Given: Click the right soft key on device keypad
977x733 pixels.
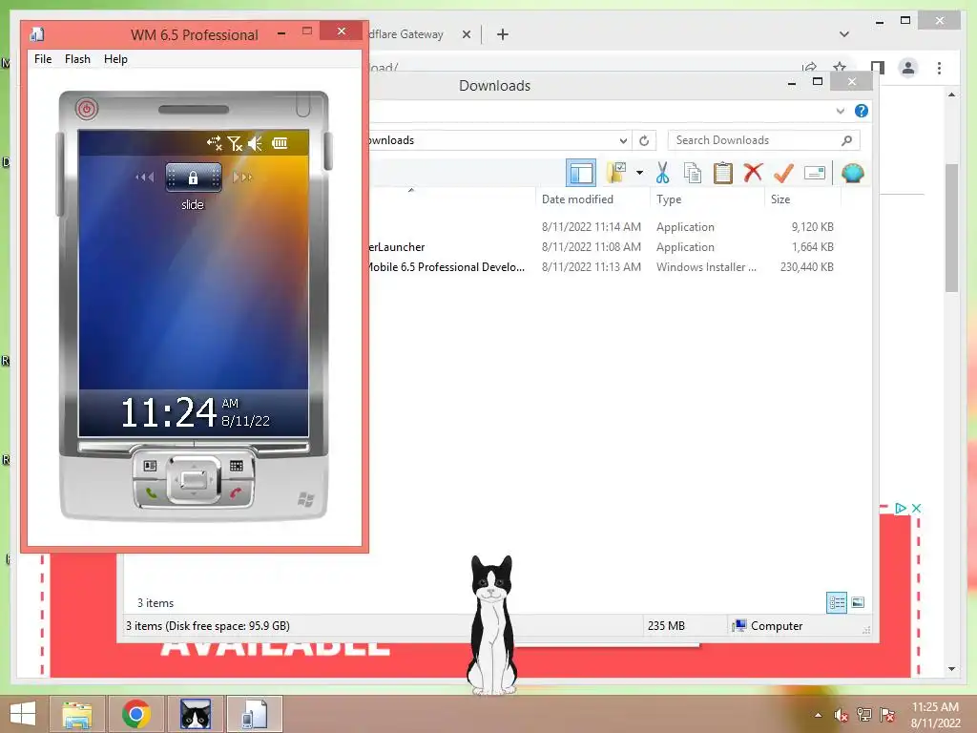Looking at the screenshot, I should 237,466.
